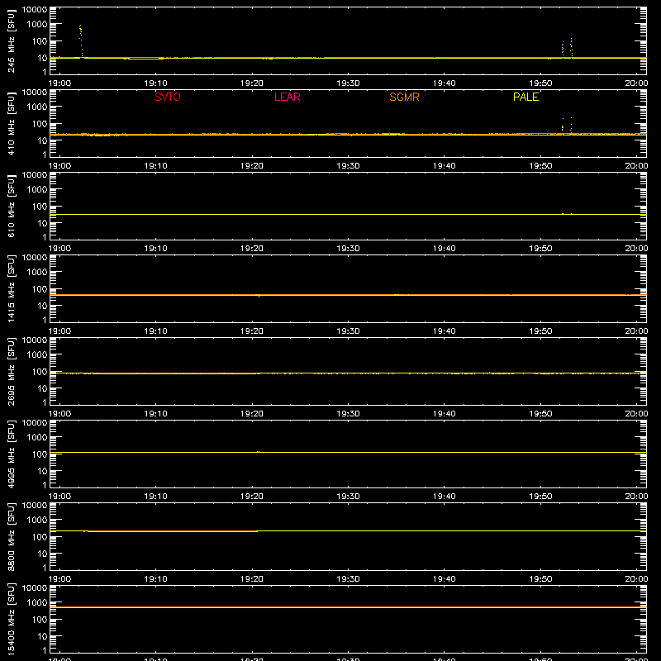661x661 pixels.
Task: Click 19:00 time label under 2695 MHz plot
Action: pos(59,414)
